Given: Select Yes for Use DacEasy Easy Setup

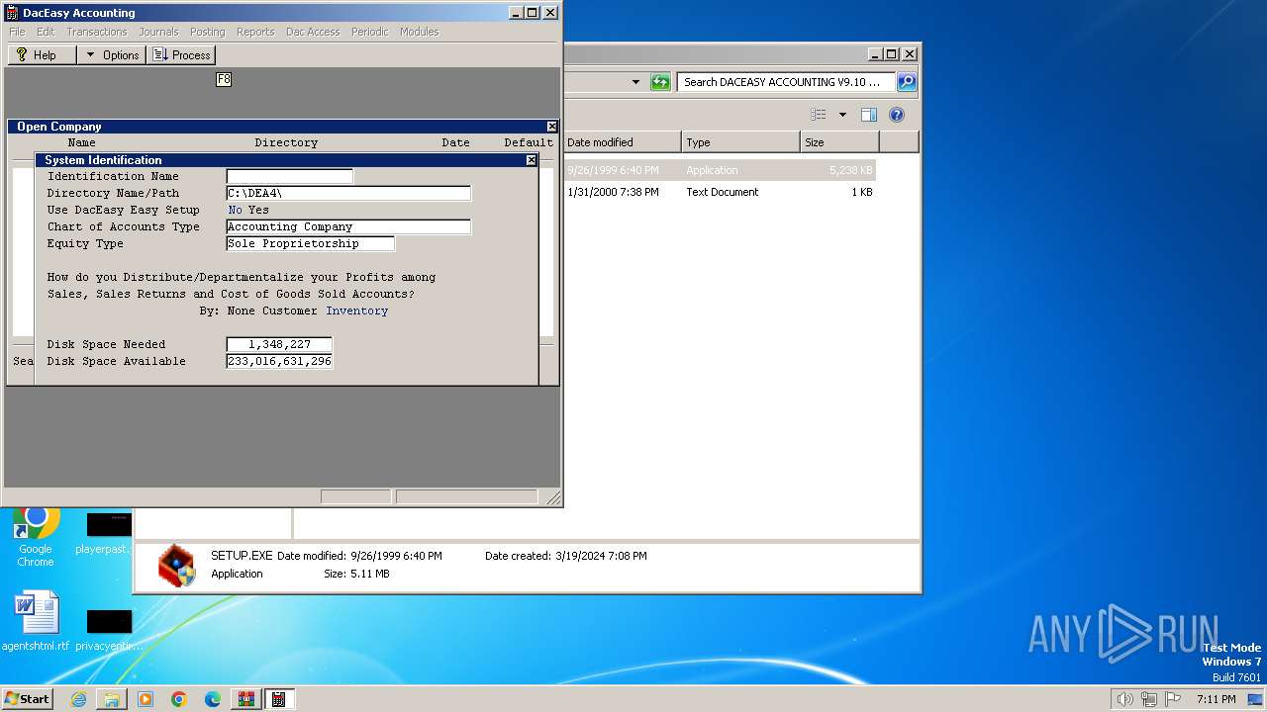Looking at the screenshot, I should [x=259, y=210].
